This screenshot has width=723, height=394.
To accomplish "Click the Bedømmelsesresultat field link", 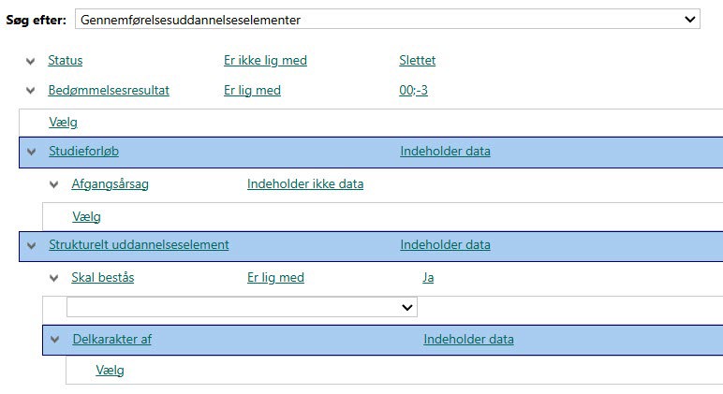I will 109,91.
